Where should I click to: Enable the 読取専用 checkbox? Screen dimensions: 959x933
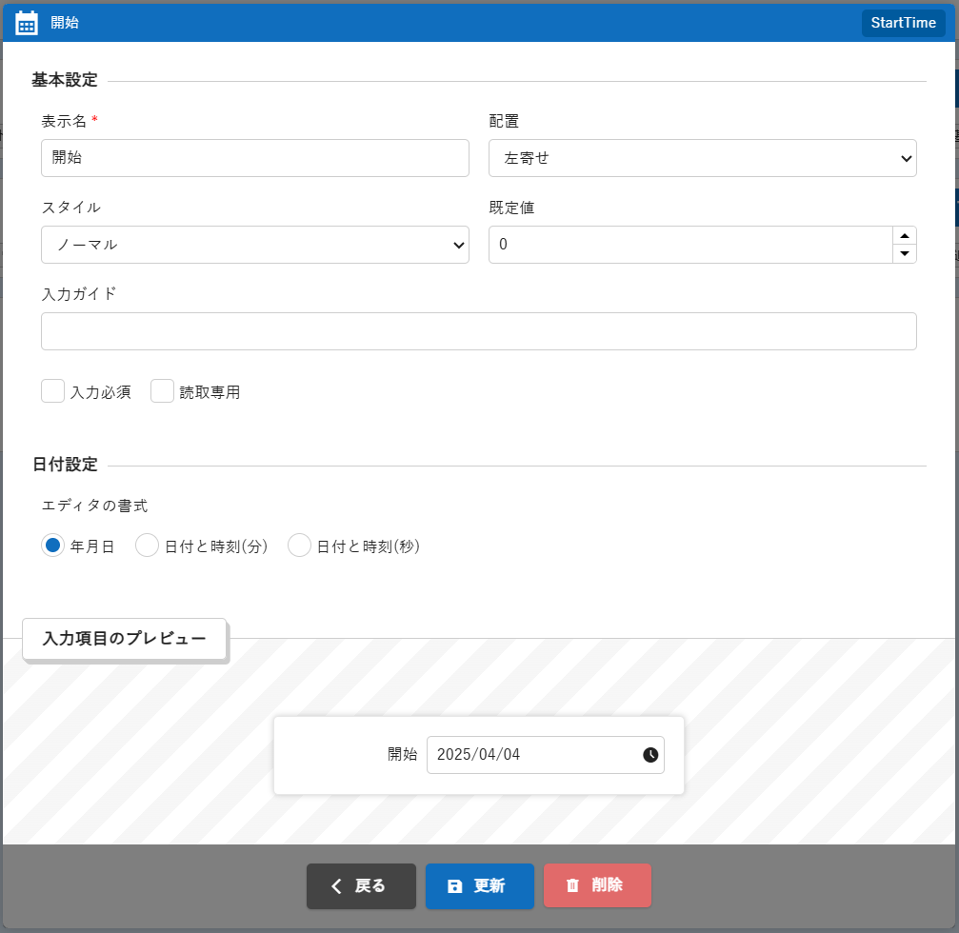click(162, 391)
